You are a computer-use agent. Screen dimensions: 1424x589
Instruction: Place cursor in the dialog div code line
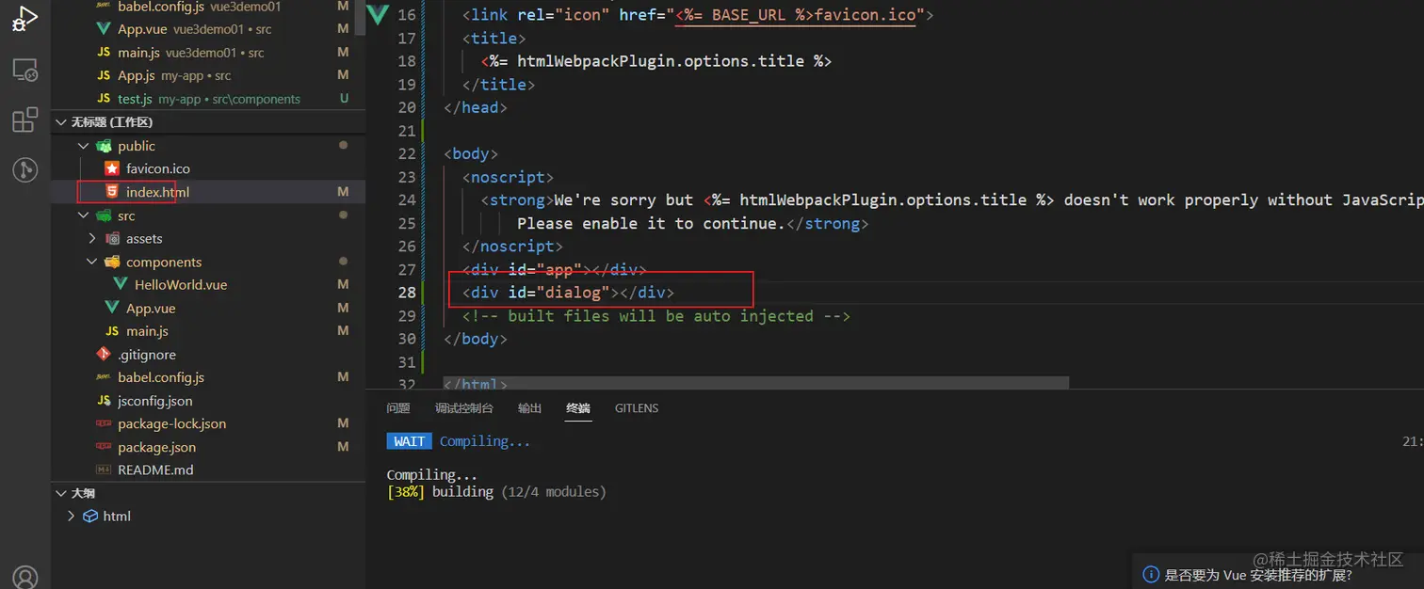(x=568, y=293)
